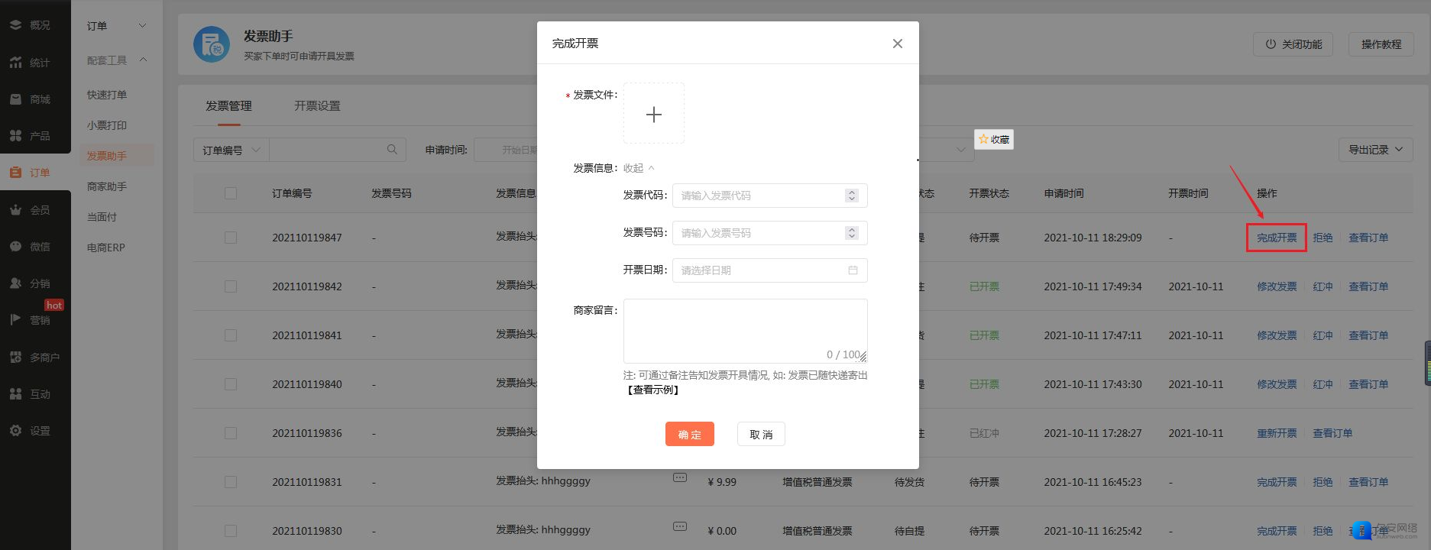
Task: Open 商城 in the left sidebar
Action: point(35,99)
